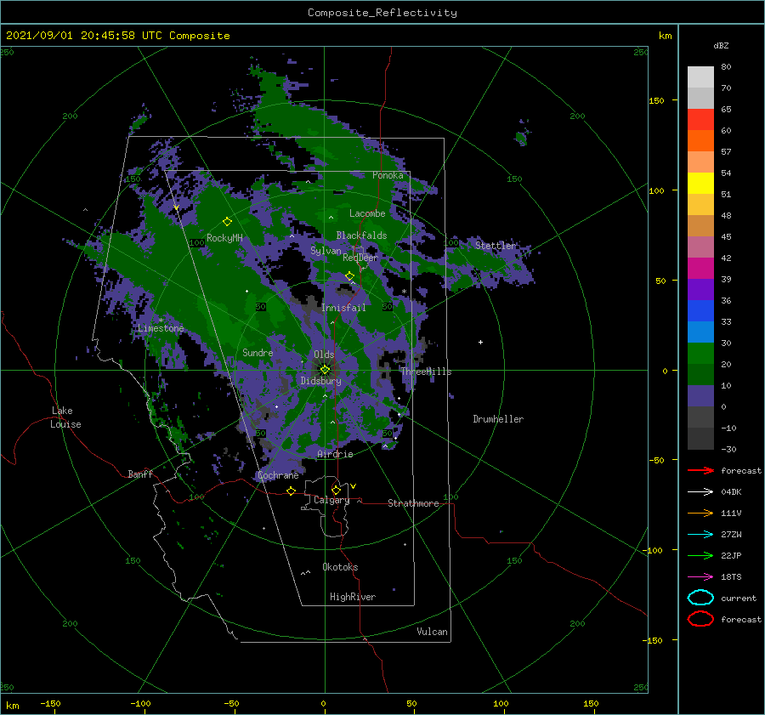Click the yellow diamond marker below Cochrane
The height and width of the screenshot is (715, 765).
tap(291, 491)
